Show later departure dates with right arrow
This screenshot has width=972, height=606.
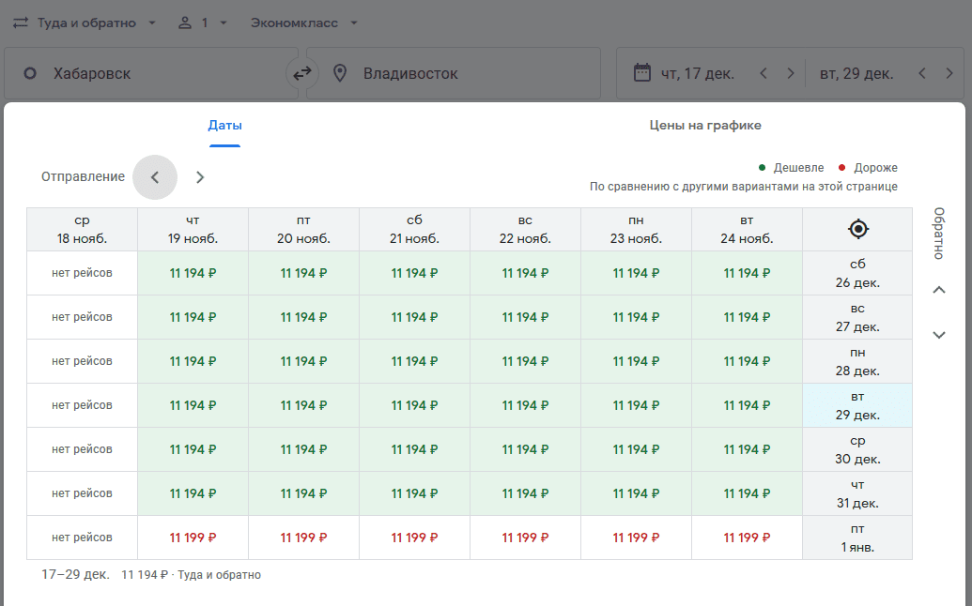200,177
